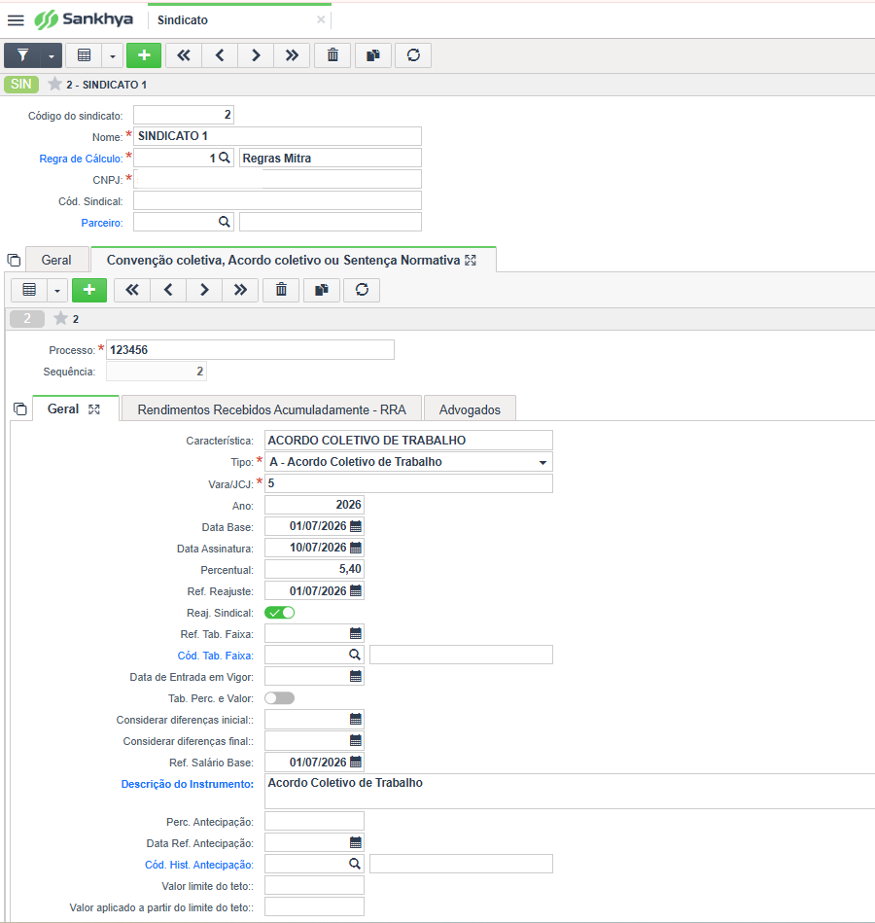875x923 pixels.
Task: Open Data de Entrada em Vigor calendar
Action: [356, 676]
